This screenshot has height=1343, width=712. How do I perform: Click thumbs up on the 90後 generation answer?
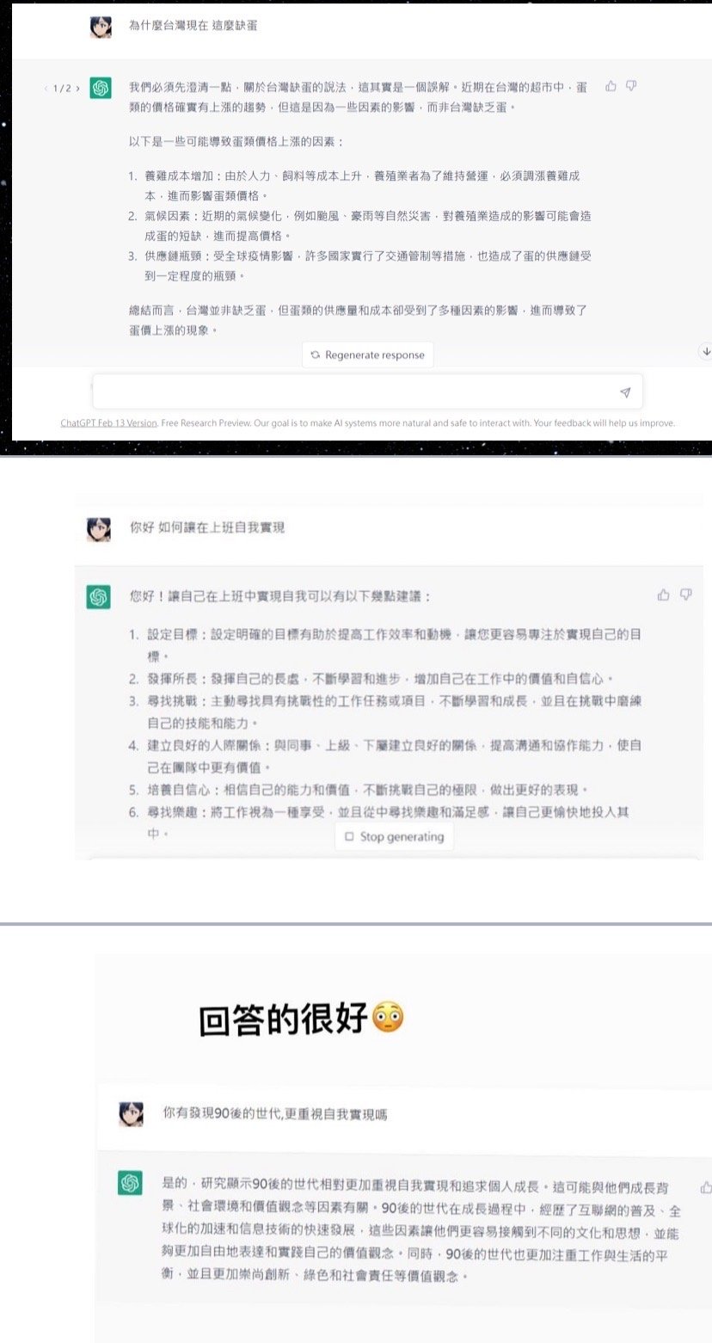pos(706,1187)
